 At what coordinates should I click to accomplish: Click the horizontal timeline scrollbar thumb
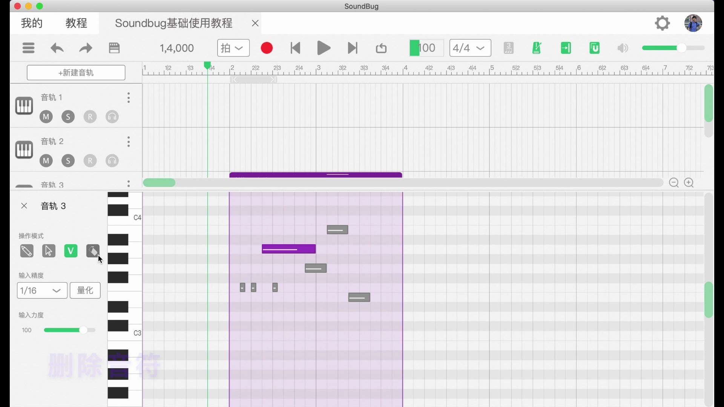click(x=159, y=183)
